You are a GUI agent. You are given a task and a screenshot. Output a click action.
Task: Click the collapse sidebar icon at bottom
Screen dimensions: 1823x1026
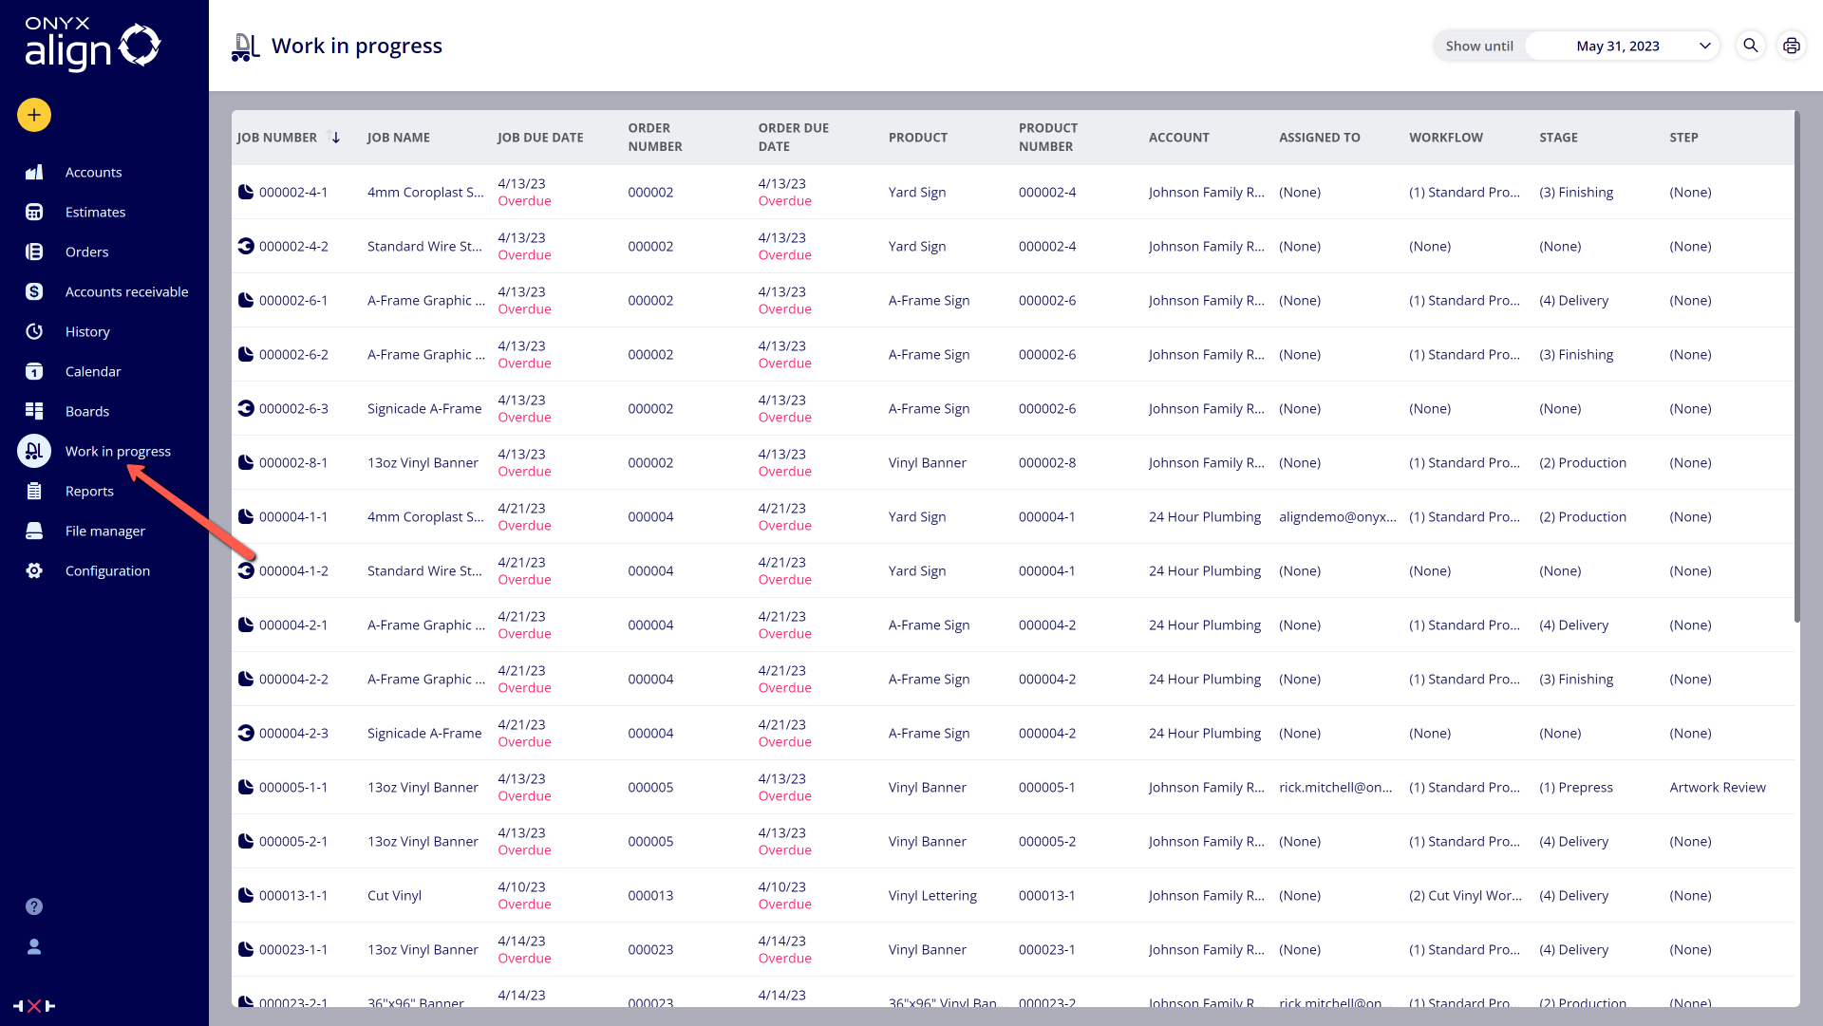(x=34, y=1006)
